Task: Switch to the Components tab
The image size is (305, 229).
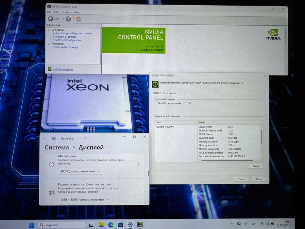Action: pyautogui.click(x=170, y=93)
